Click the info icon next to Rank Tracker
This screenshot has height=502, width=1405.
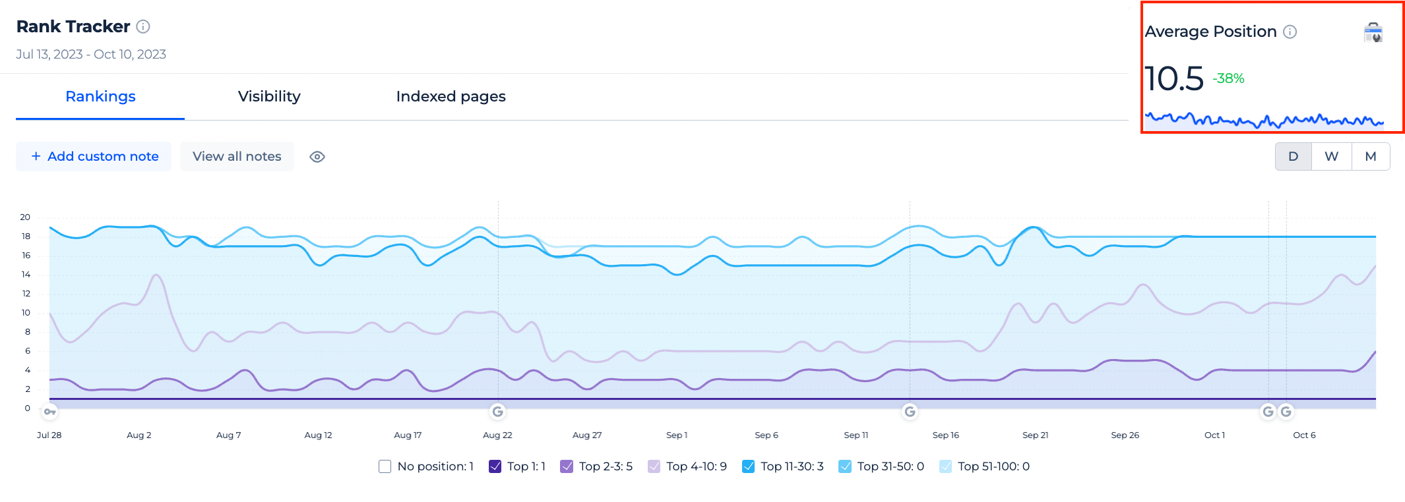click(x=143, y=27)
